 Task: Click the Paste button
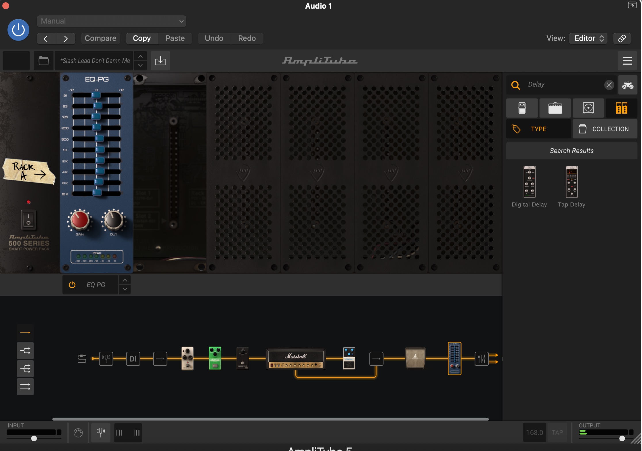(x=175, y=39)
